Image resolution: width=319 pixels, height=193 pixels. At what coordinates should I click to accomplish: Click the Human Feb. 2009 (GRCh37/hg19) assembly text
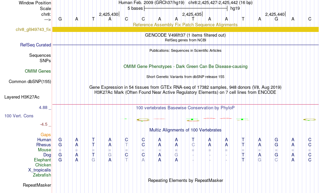[151, 3]
